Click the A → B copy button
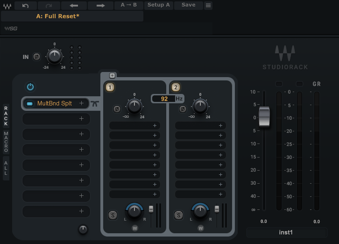 129,5
